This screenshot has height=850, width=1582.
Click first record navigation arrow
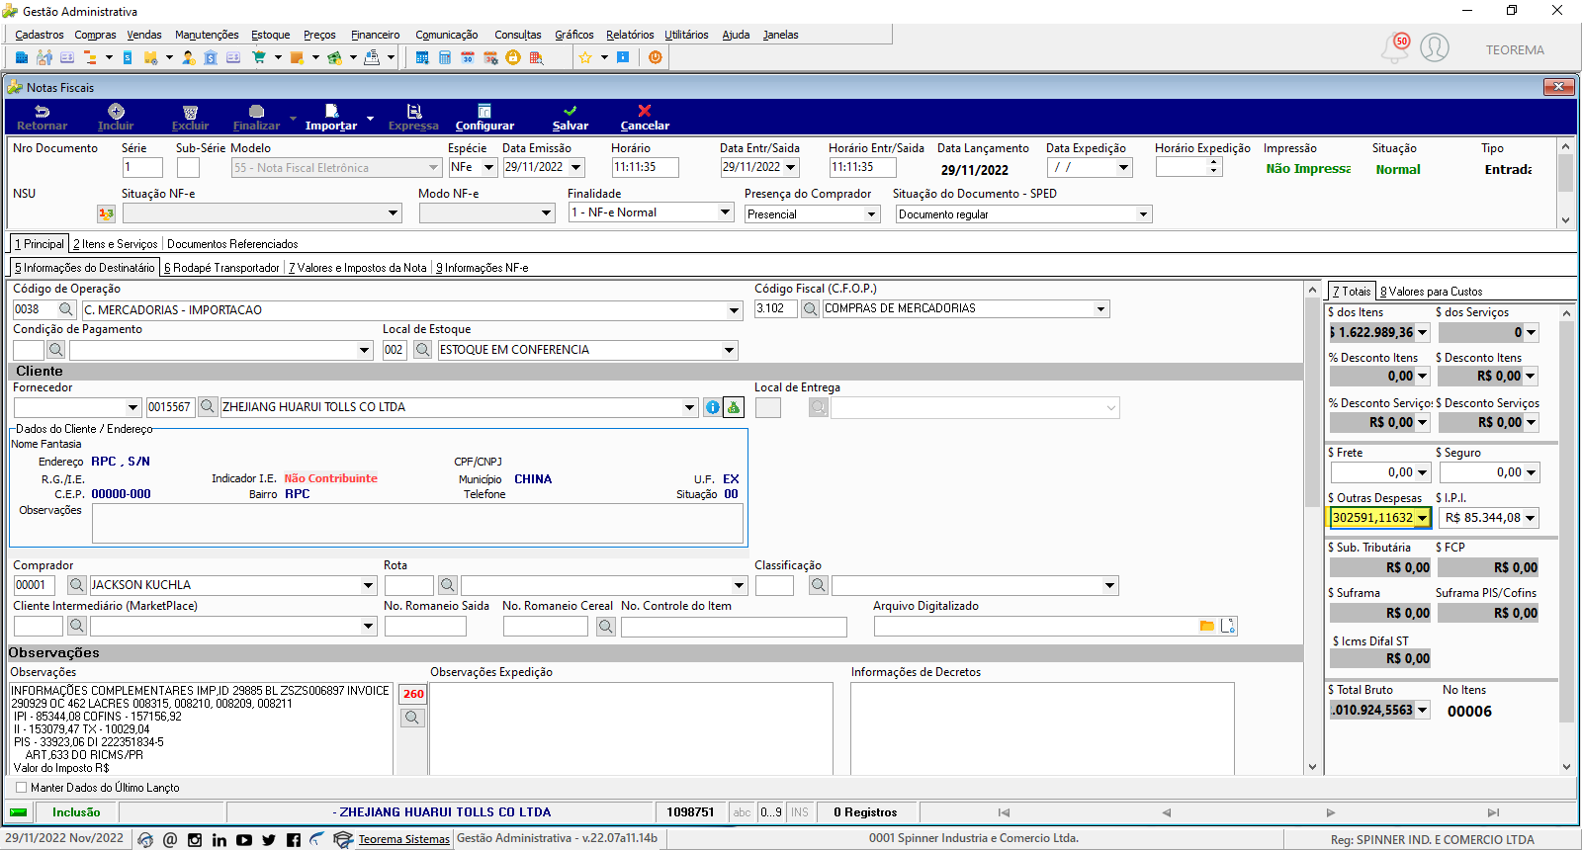coord(1004,812)
